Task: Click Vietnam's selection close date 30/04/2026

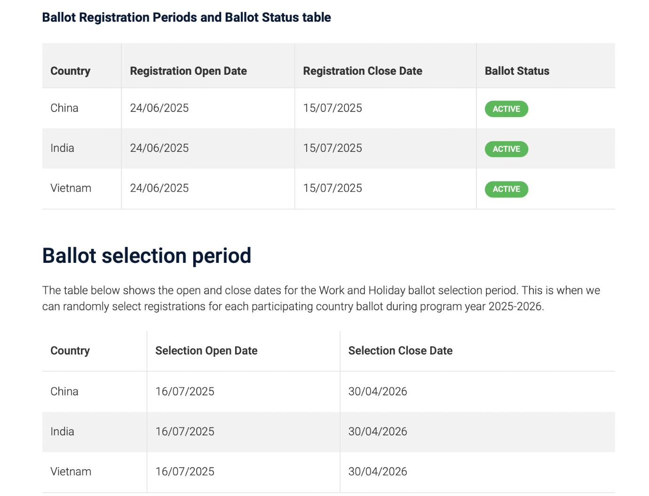Action: [x=377, y=472]
